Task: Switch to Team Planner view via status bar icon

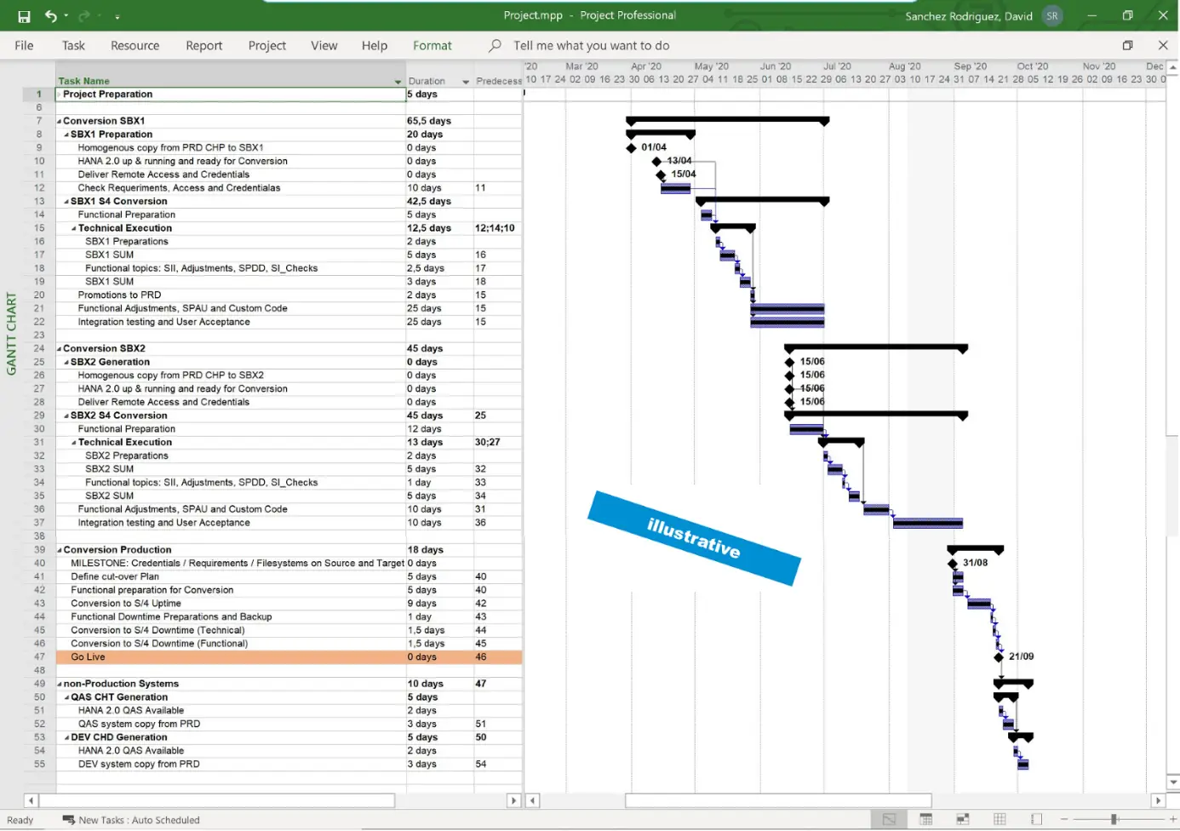Action: click(963, 819)
